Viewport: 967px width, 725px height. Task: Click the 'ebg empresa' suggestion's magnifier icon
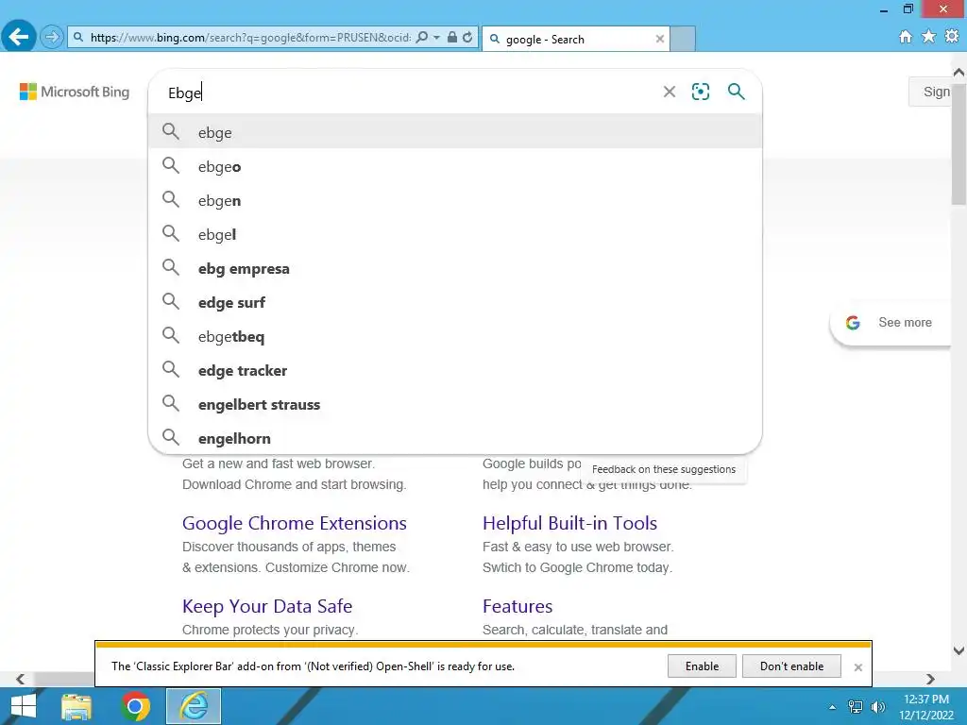tap(171, 267)
